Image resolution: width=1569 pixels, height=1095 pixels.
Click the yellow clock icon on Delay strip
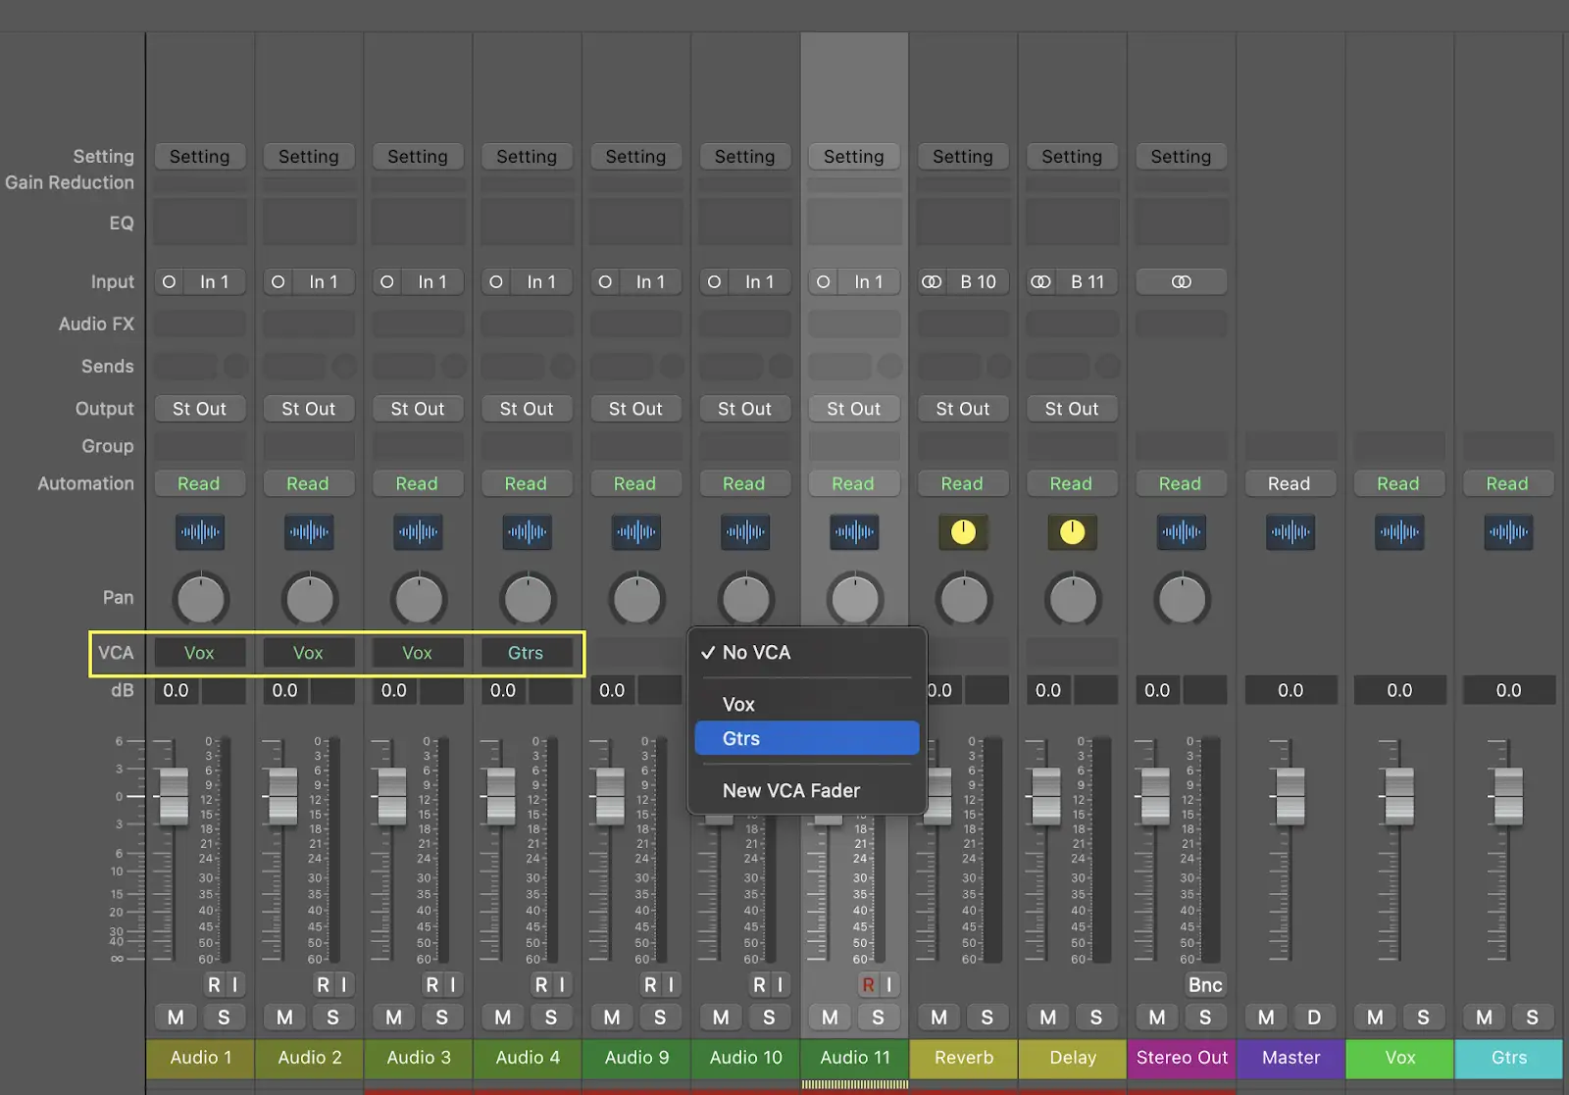(x=1072, y=532)
